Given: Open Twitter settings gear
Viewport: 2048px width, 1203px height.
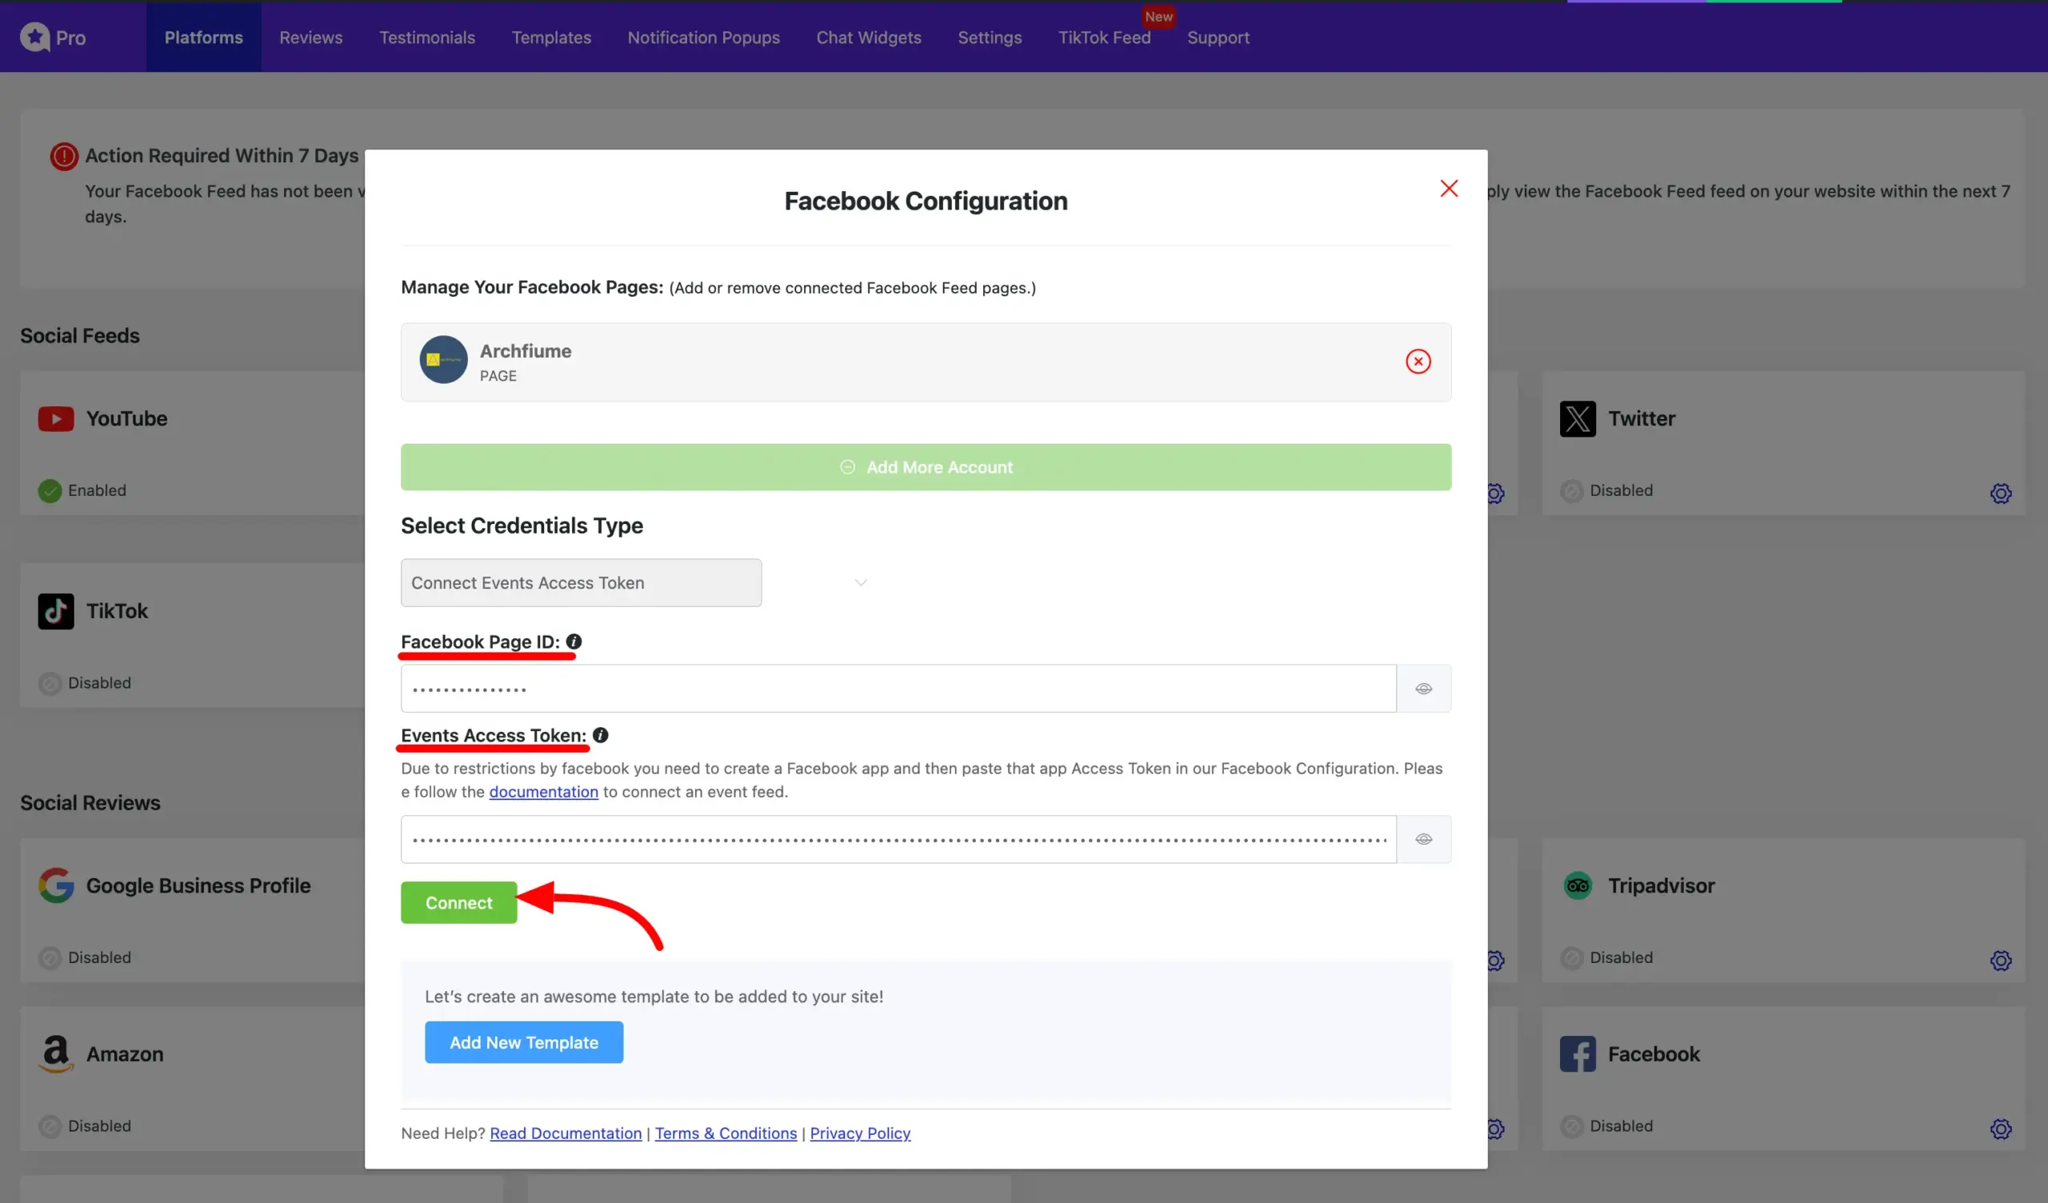Looking at the screenshot, I should click(x=2000, y=493).
